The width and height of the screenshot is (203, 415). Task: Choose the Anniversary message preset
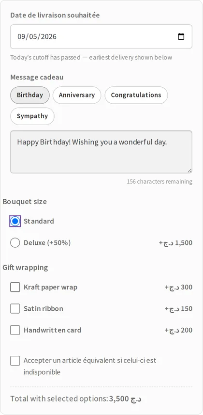point(77,95)
